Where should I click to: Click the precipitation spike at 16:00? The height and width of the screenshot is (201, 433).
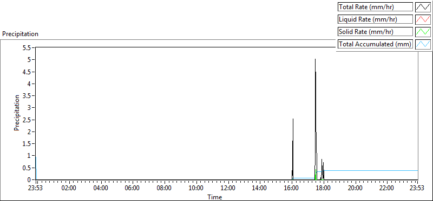pos(293,119)
